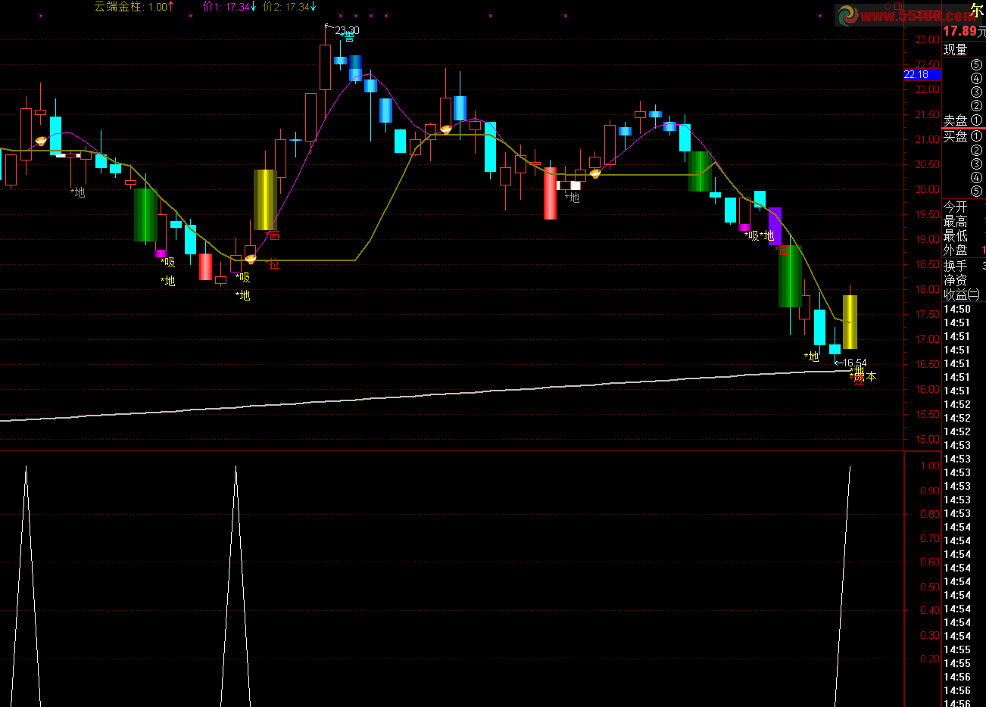The width and height of the screenshot is (986, 707).
Task: Click the 净资 net assets label
Action: (955, 280)
